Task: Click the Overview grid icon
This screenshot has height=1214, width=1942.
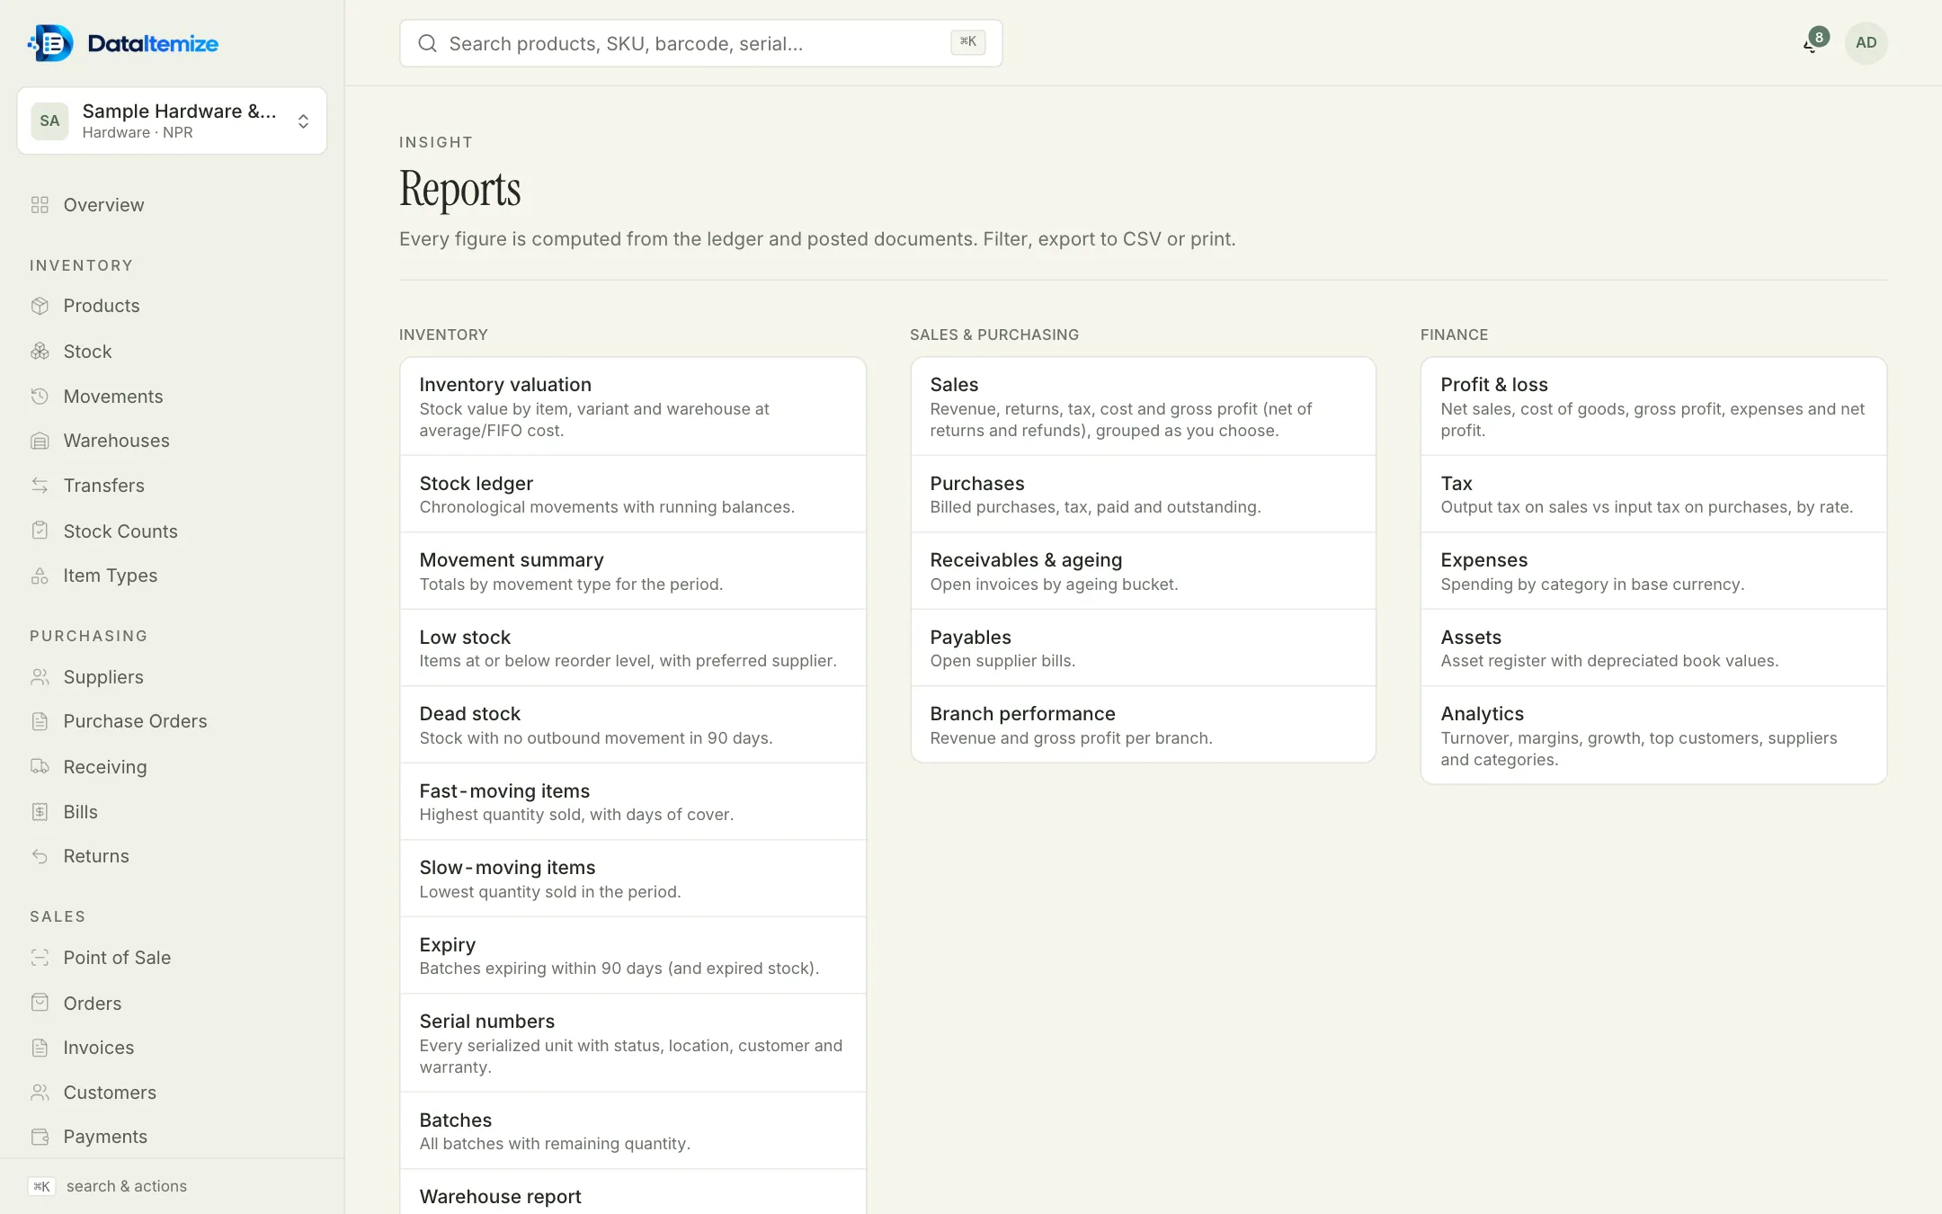Action: click(40, 205)
